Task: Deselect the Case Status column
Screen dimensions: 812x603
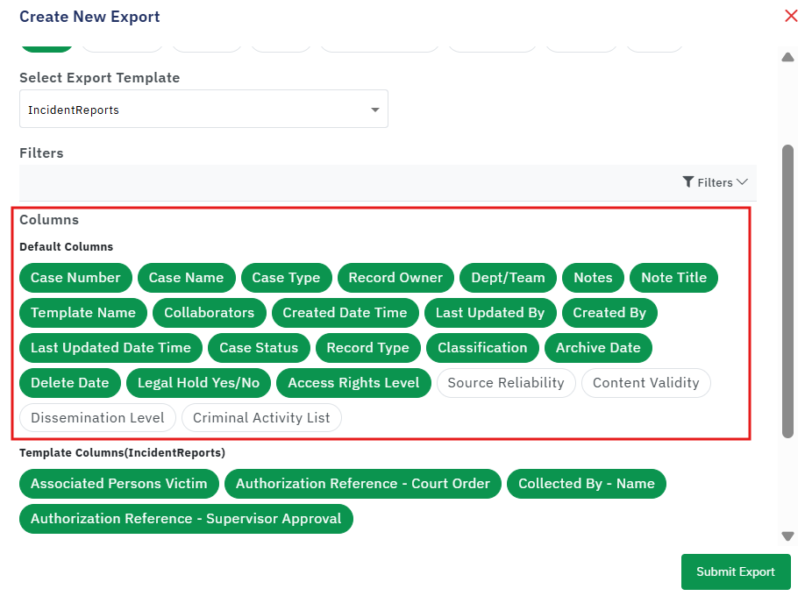Action: point(259,348)
